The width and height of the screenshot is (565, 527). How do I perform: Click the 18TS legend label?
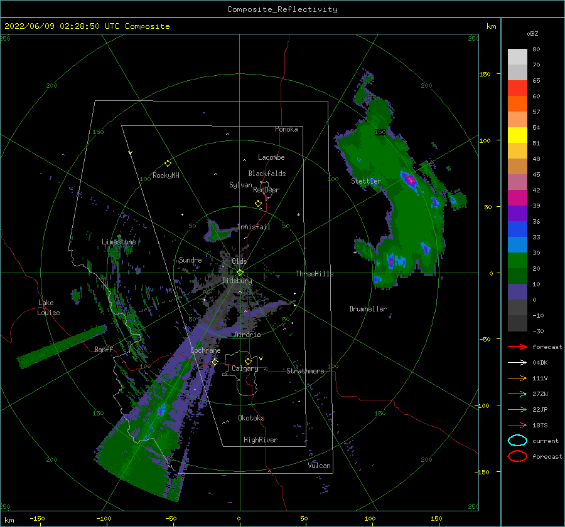[540, 425]
